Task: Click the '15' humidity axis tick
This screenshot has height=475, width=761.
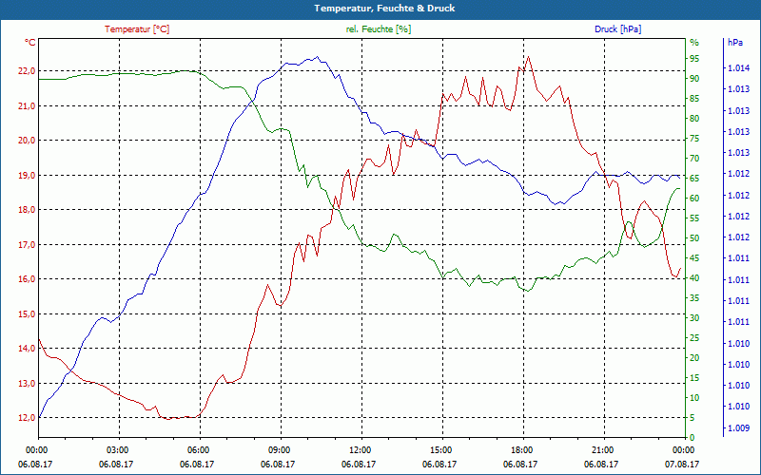Action: pos(694,378)
